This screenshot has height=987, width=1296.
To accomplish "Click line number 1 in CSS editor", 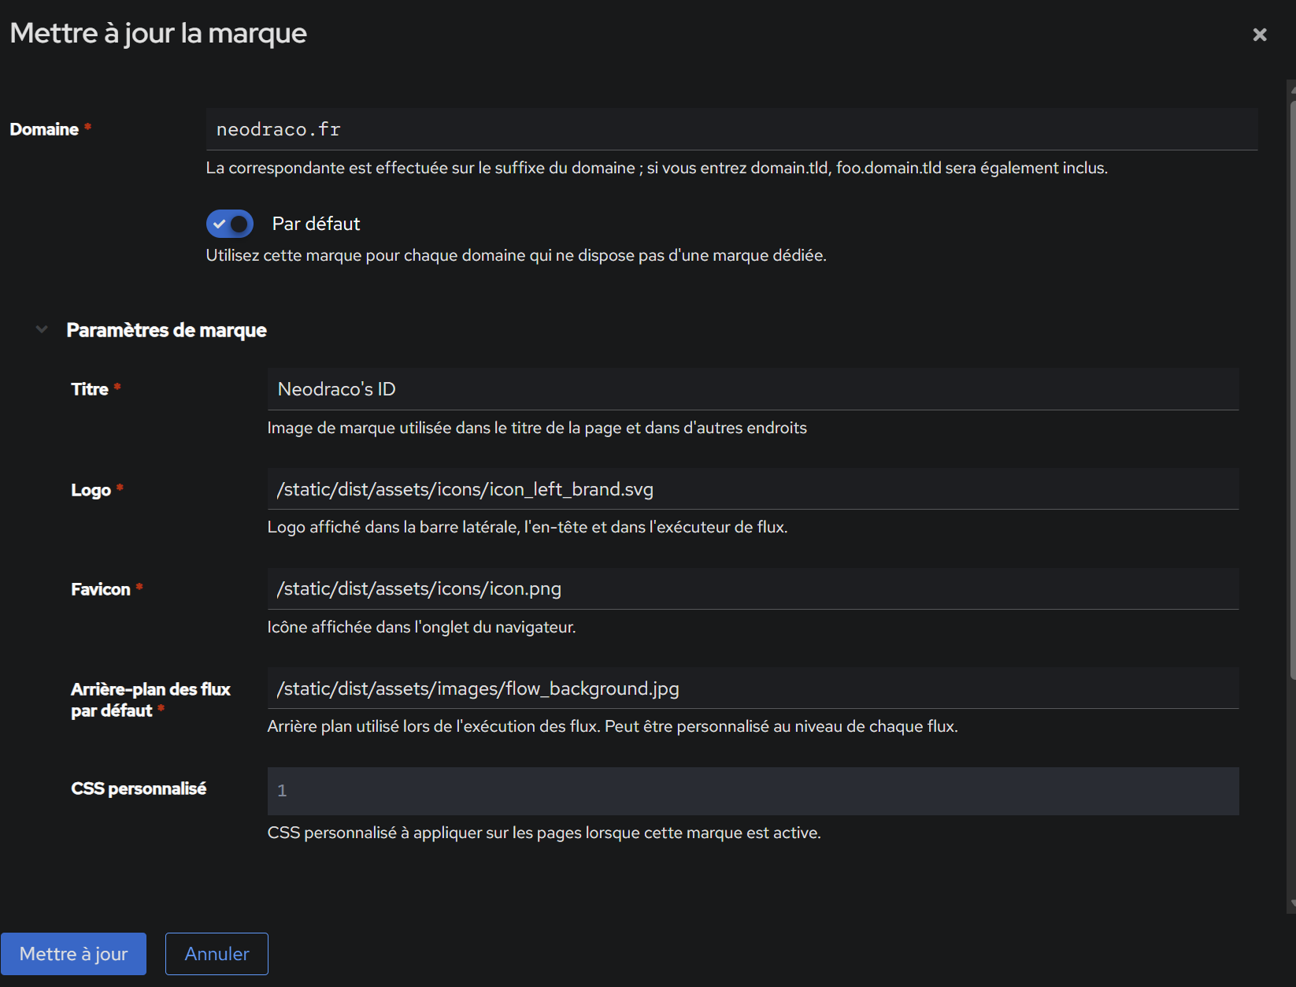I will 282,791.
